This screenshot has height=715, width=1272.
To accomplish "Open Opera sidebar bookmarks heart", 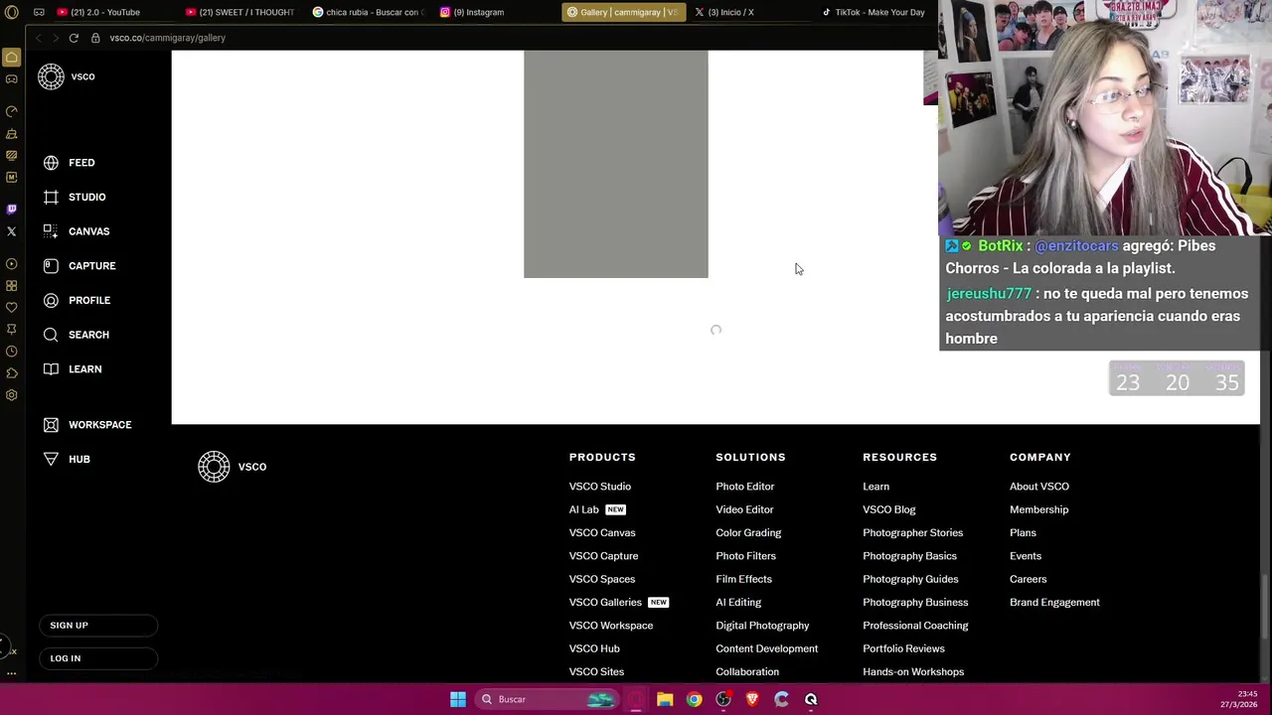I will point(11,308).
